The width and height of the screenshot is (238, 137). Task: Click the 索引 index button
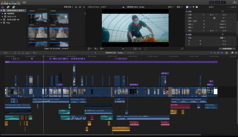pyautogui.click(x=6, y=53)
